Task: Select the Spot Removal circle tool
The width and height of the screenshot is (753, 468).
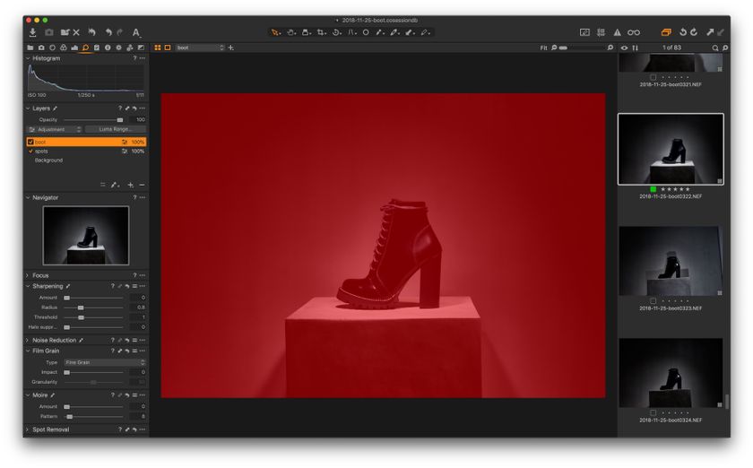Action: point(366,32)
